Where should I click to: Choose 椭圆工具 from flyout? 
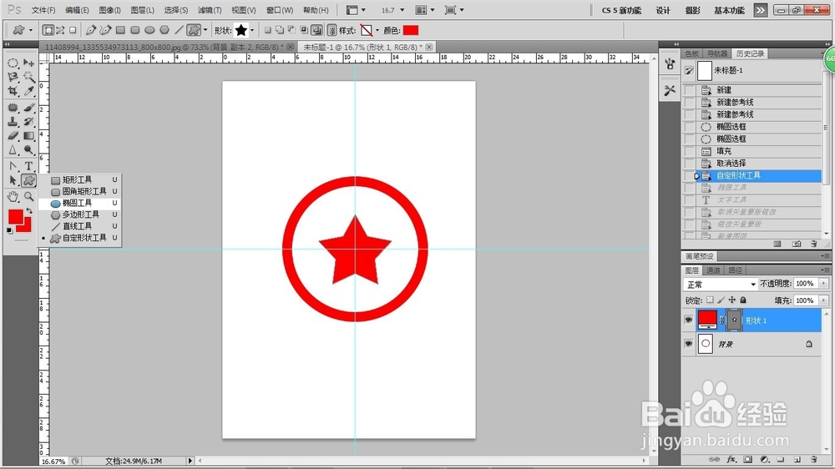point(79,203)
